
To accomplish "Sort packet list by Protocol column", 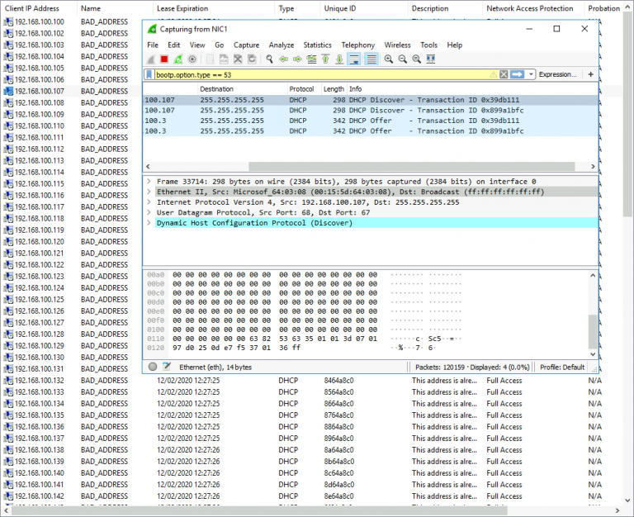I will (303, 89).
